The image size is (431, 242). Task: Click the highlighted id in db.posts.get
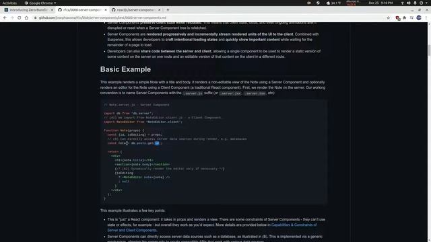click(x=157, y=143)
